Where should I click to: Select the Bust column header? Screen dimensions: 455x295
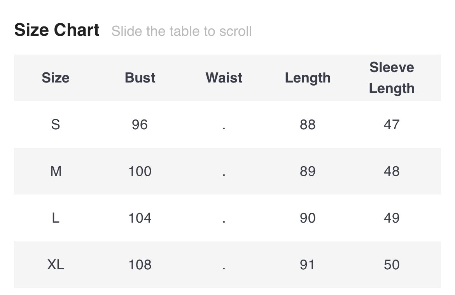pyautogui.click(x=140, y=78)
